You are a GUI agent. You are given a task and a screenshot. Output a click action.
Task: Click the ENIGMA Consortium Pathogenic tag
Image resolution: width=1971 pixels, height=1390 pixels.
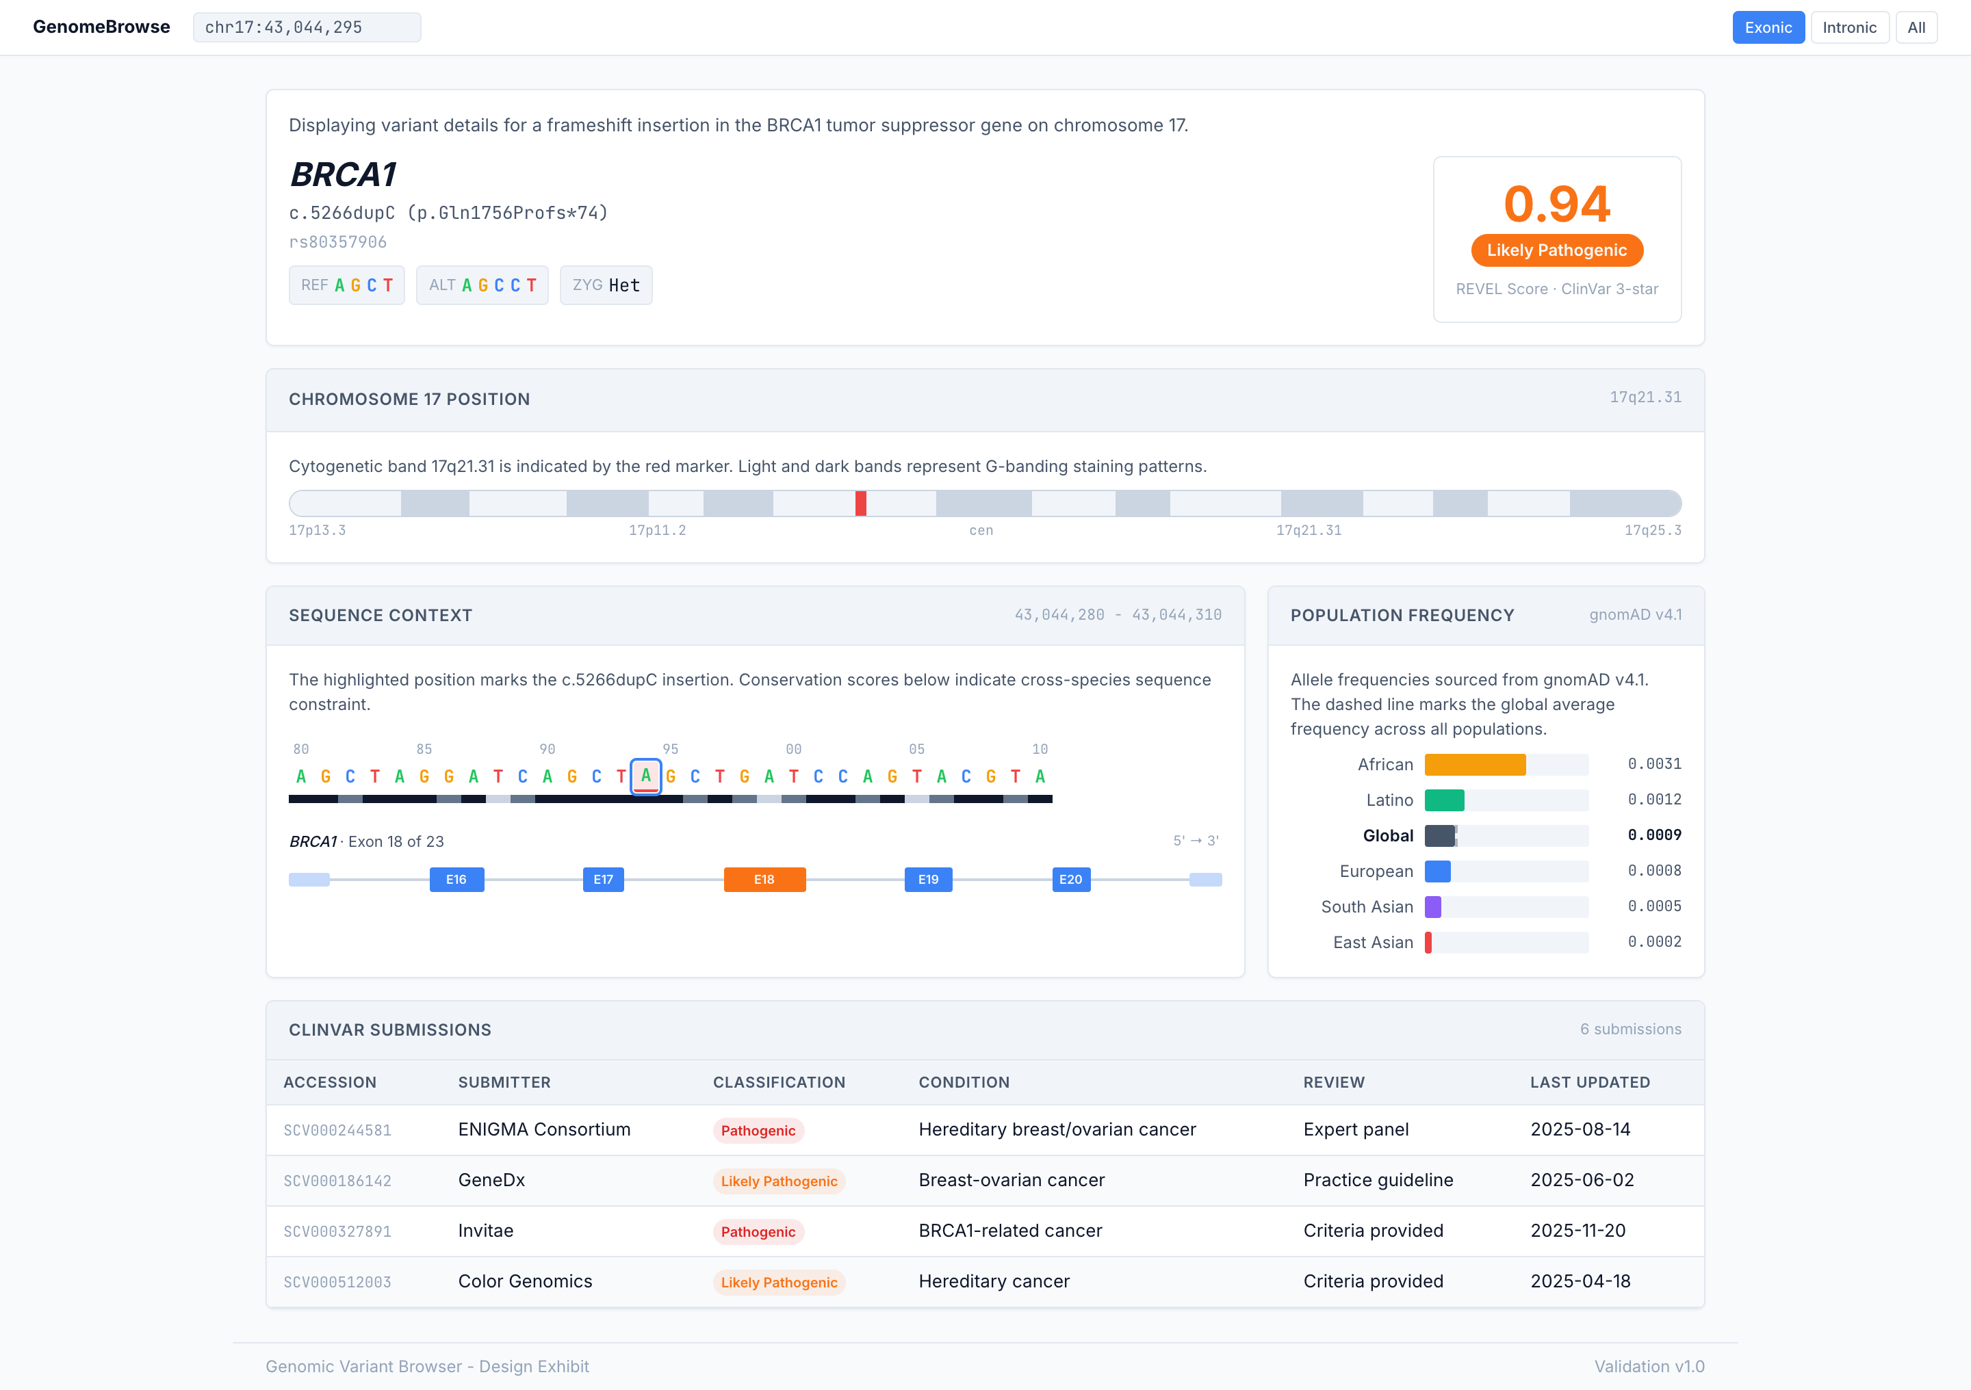(x=757, y=1131)
